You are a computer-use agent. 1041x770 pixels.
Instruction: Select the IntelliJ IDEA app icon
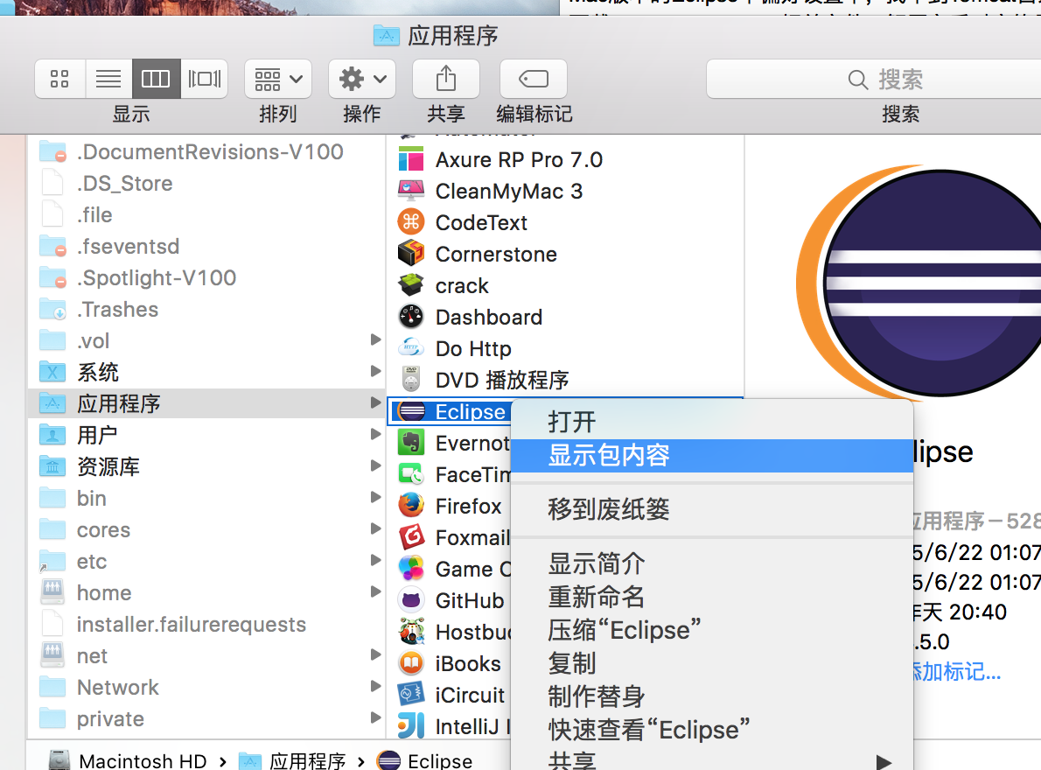pos(411,726)
